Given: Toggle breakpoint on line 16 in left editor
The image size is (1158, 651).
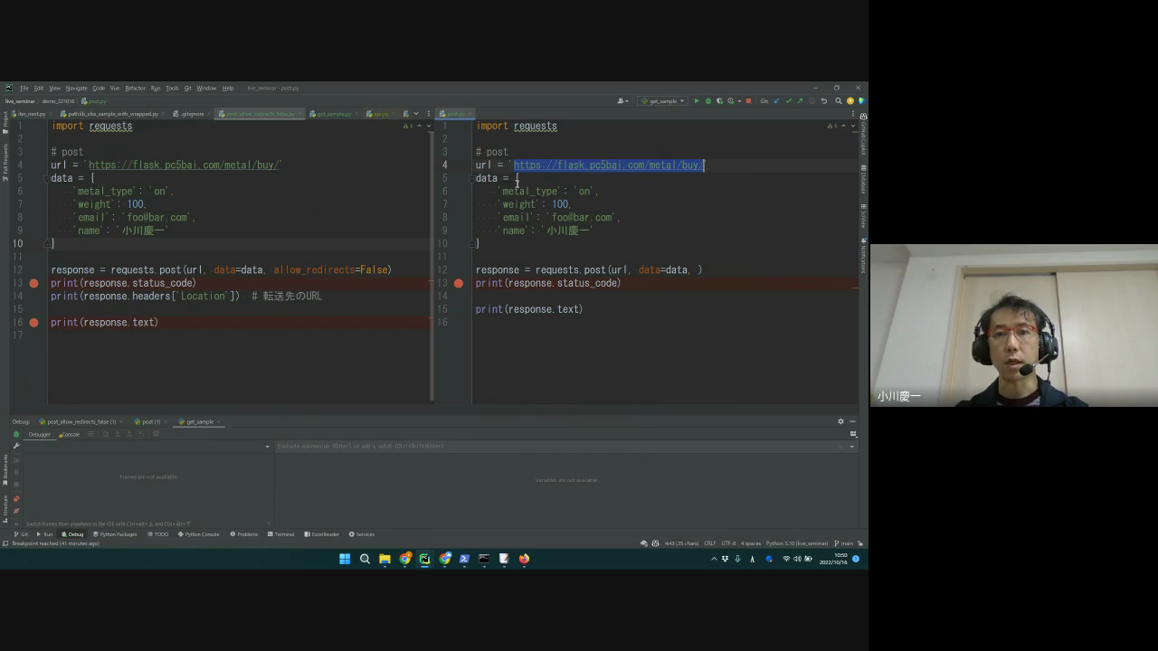Looking at the screenshot, I should pos(33,322).
